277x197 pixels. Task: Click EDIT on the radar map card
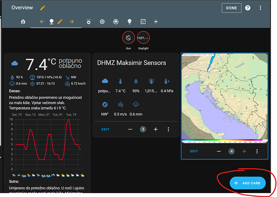(x=194, y=151)
